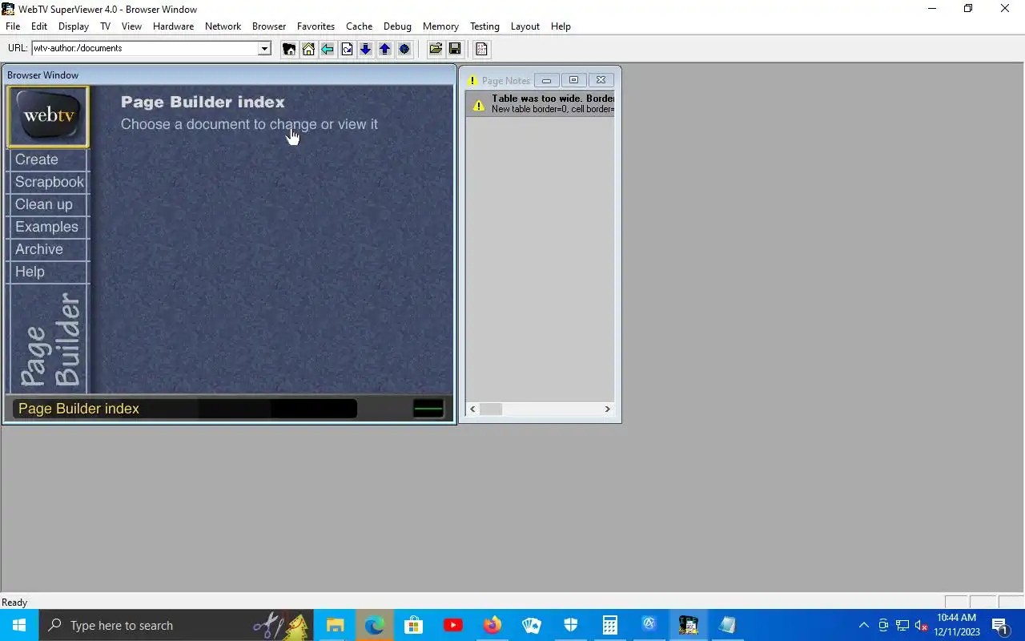This screenshot has width=1025, height=641.
Task: Open the File menu
Action: coord(13,26)
